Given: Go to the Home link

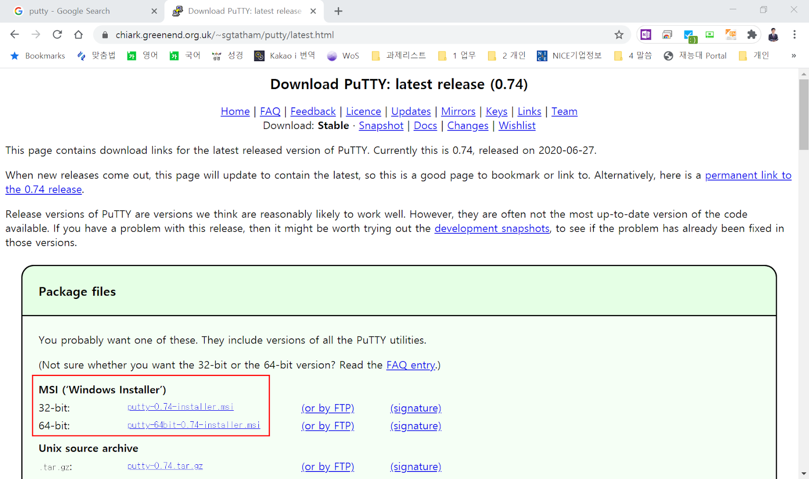Looking at the screenshot, I should click(x=235, y=111).
